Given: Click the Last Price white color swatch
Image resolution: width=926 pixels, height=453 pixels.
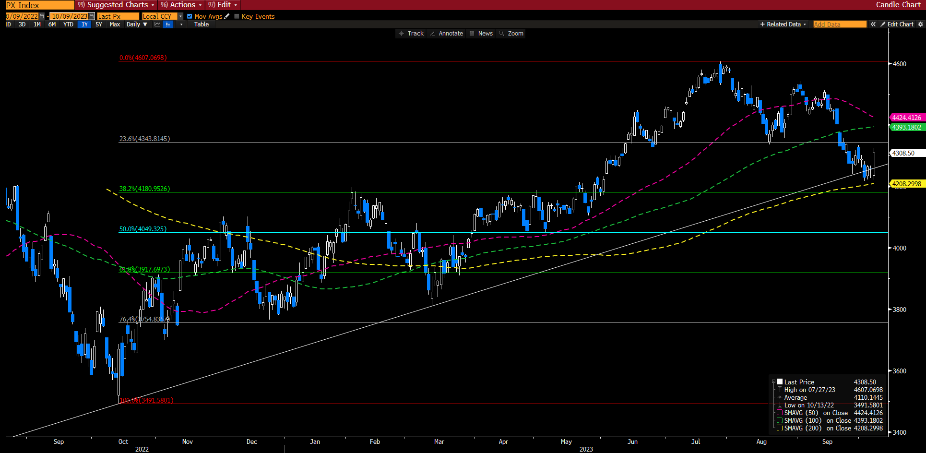Looking at the screenshot, I should pyautogui.click(x=780, y=382).
